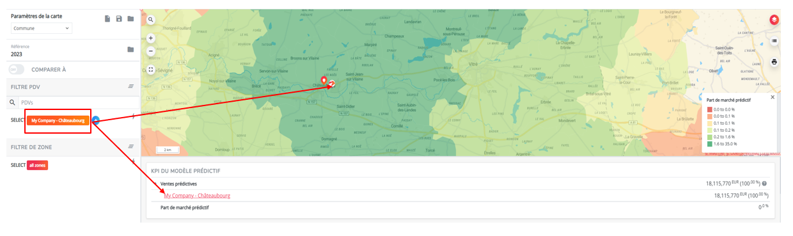This screenshot has width=793, height=236.
Task: Save the map parameters
Action: [119, 19]
